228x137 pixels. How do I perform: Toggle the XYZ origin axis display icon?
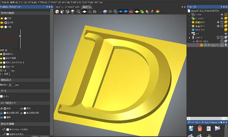(x=89, y=12)
